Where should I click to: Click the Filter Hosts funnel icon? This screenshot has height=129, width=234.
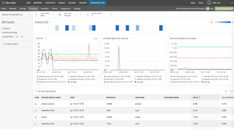pyautogui.click(x=3, y=44)
